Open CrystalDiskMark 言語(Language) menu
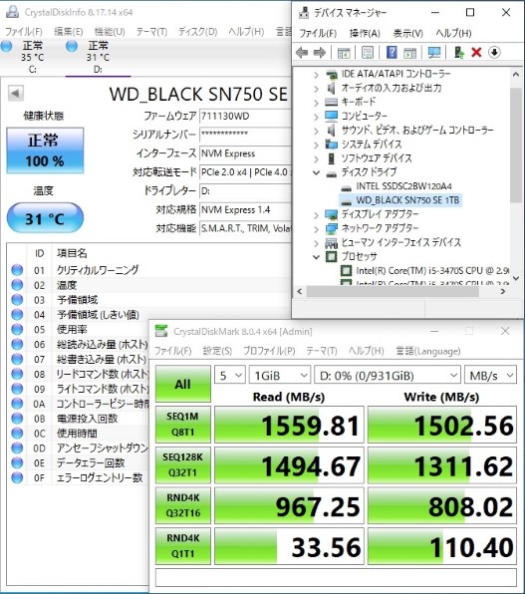The width and height of the screenshot is (525, 594). 428,351
